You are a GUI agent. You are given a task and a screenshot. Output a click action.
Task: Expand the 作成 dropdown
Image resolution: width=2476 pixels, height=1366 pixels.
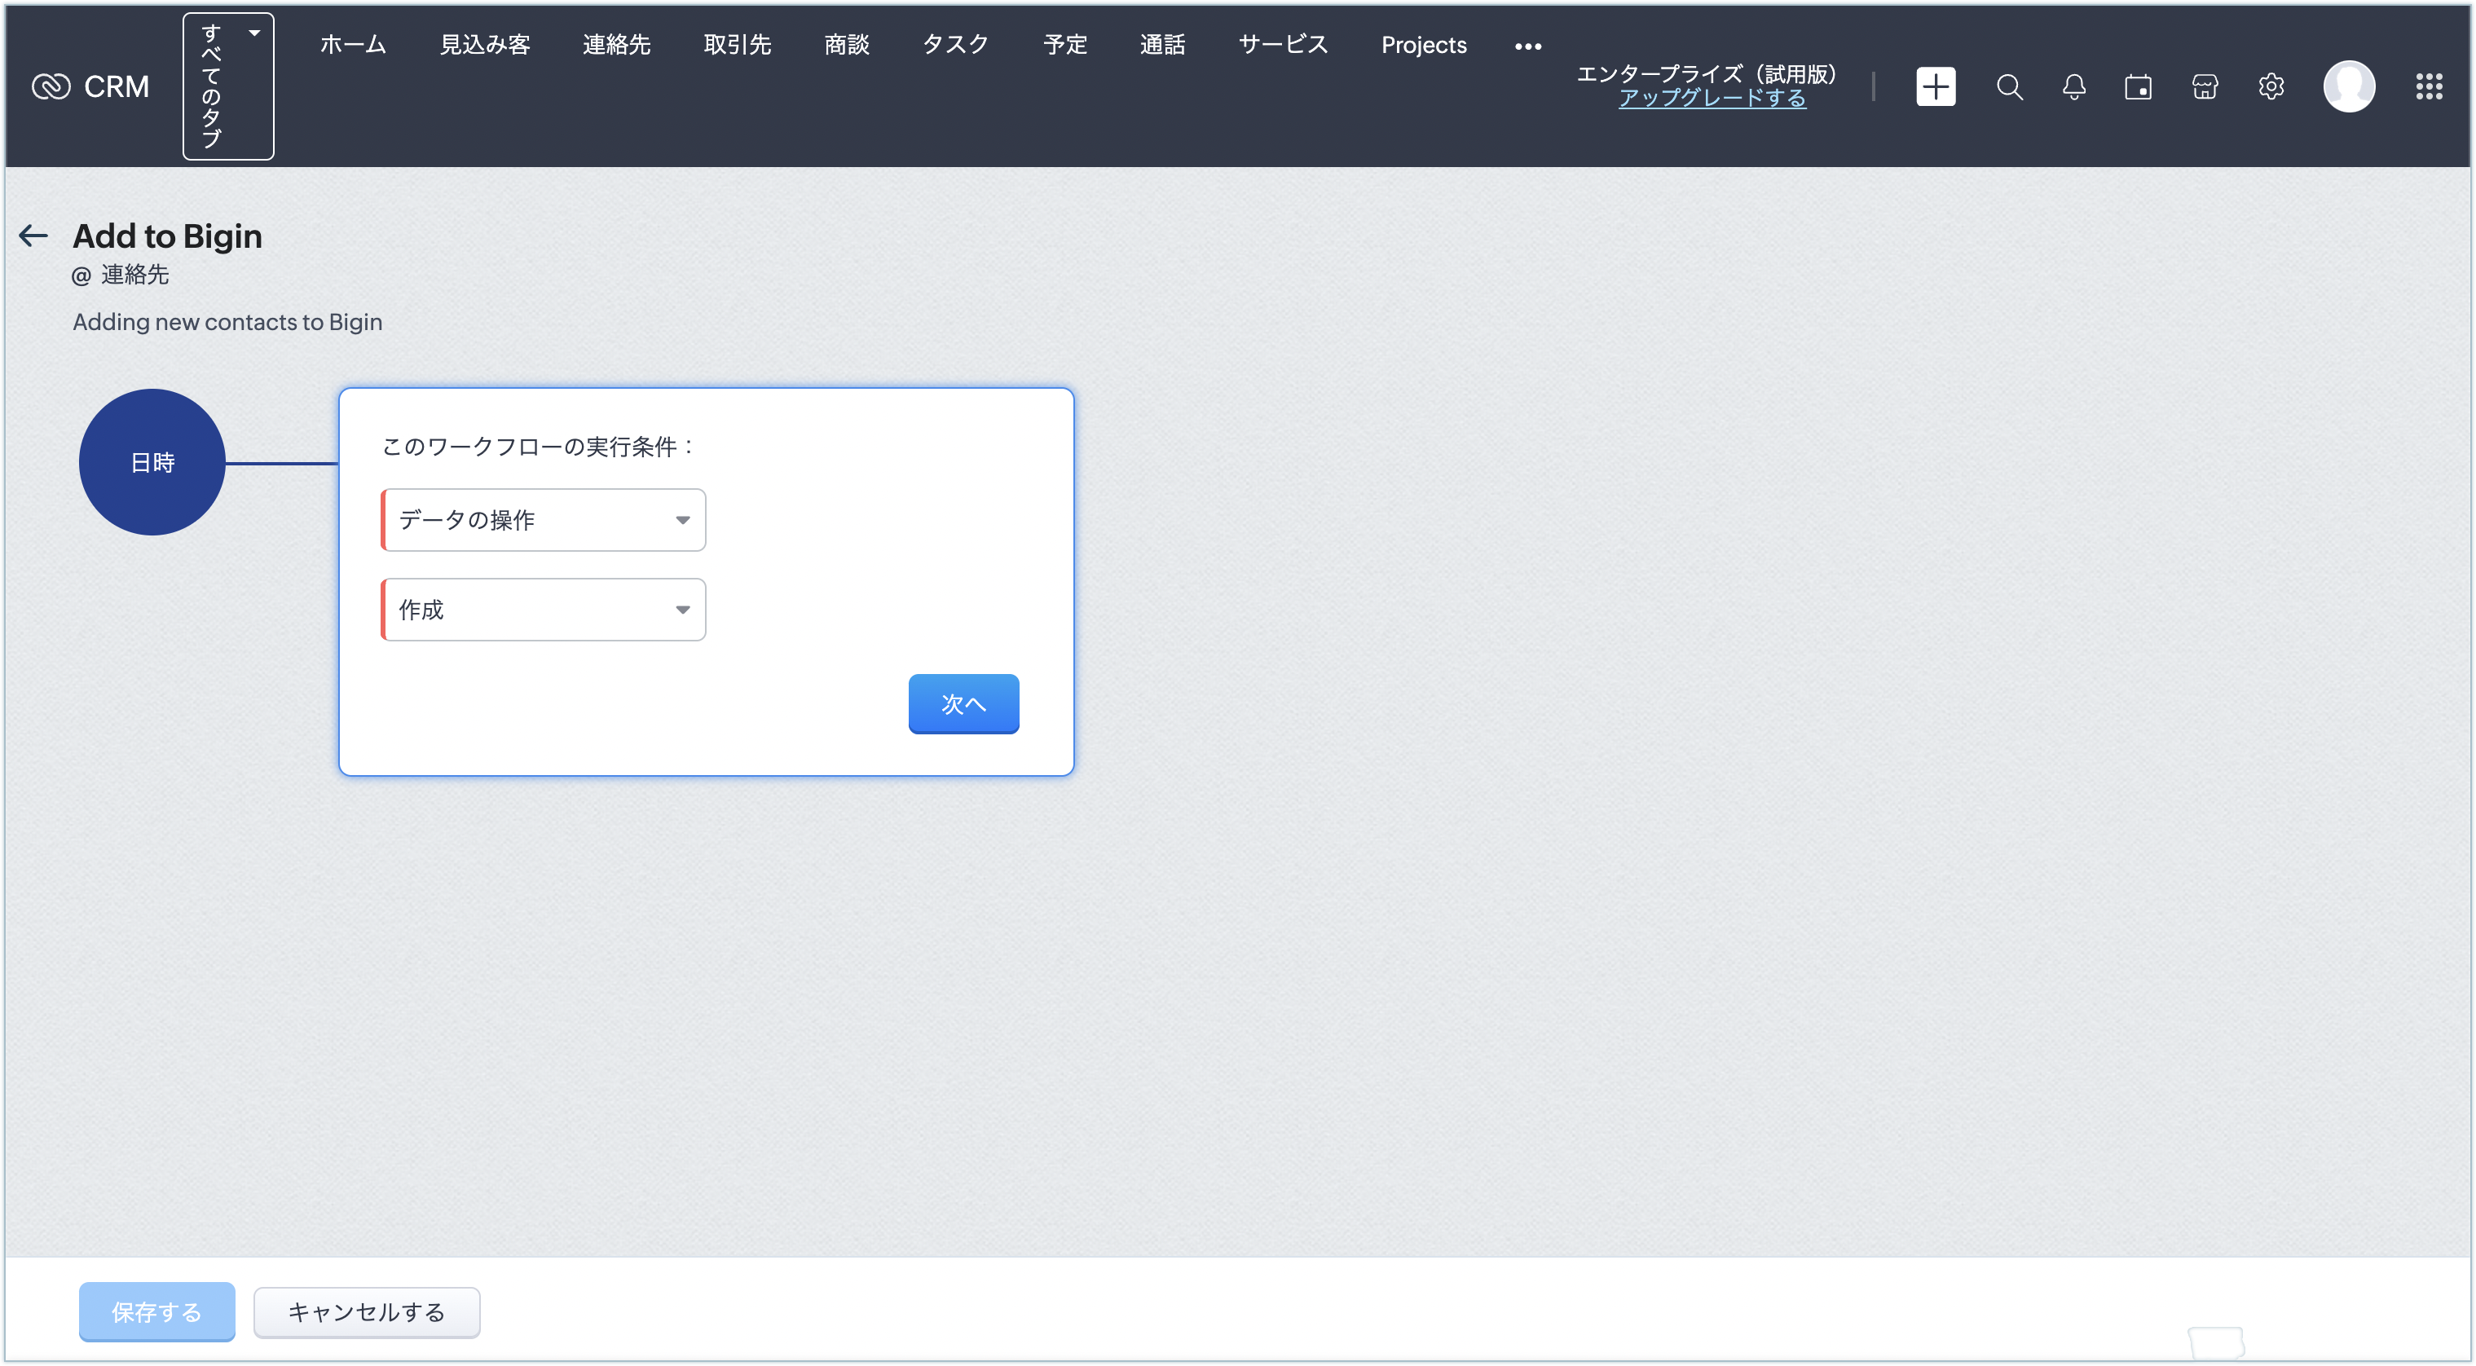coord(543,610)
